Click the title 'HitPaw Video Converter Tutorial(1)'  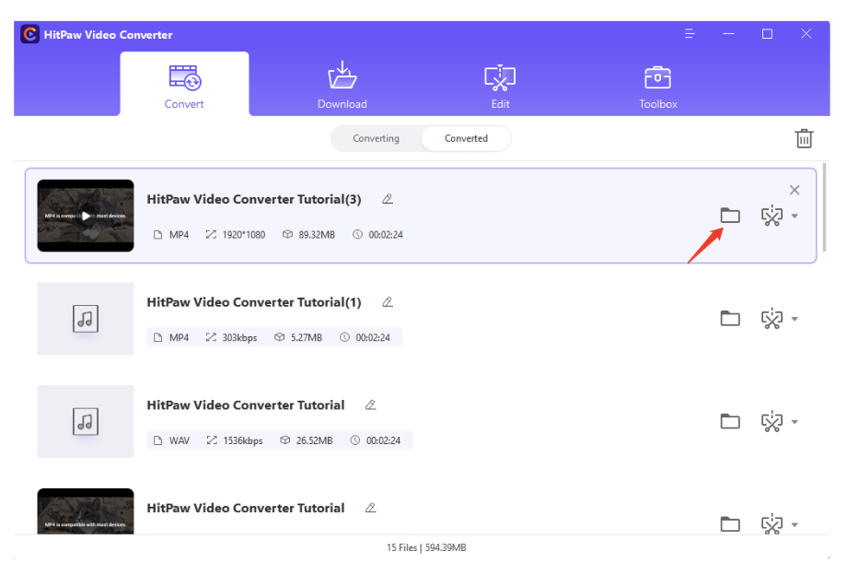(254, 302)
